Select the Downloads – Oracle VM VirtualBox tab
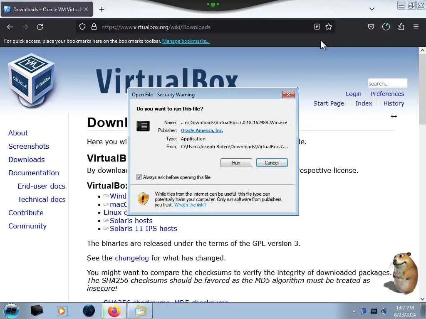Screen dimensions: 426x319 tap(47, 9)
